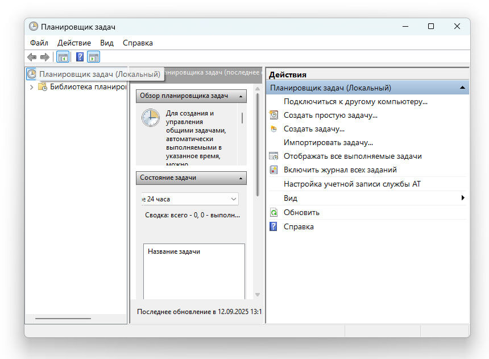This screenshot has width=489, height=359.
Task: Click the icon beside Создать задачу
Action: coord(273,129)
